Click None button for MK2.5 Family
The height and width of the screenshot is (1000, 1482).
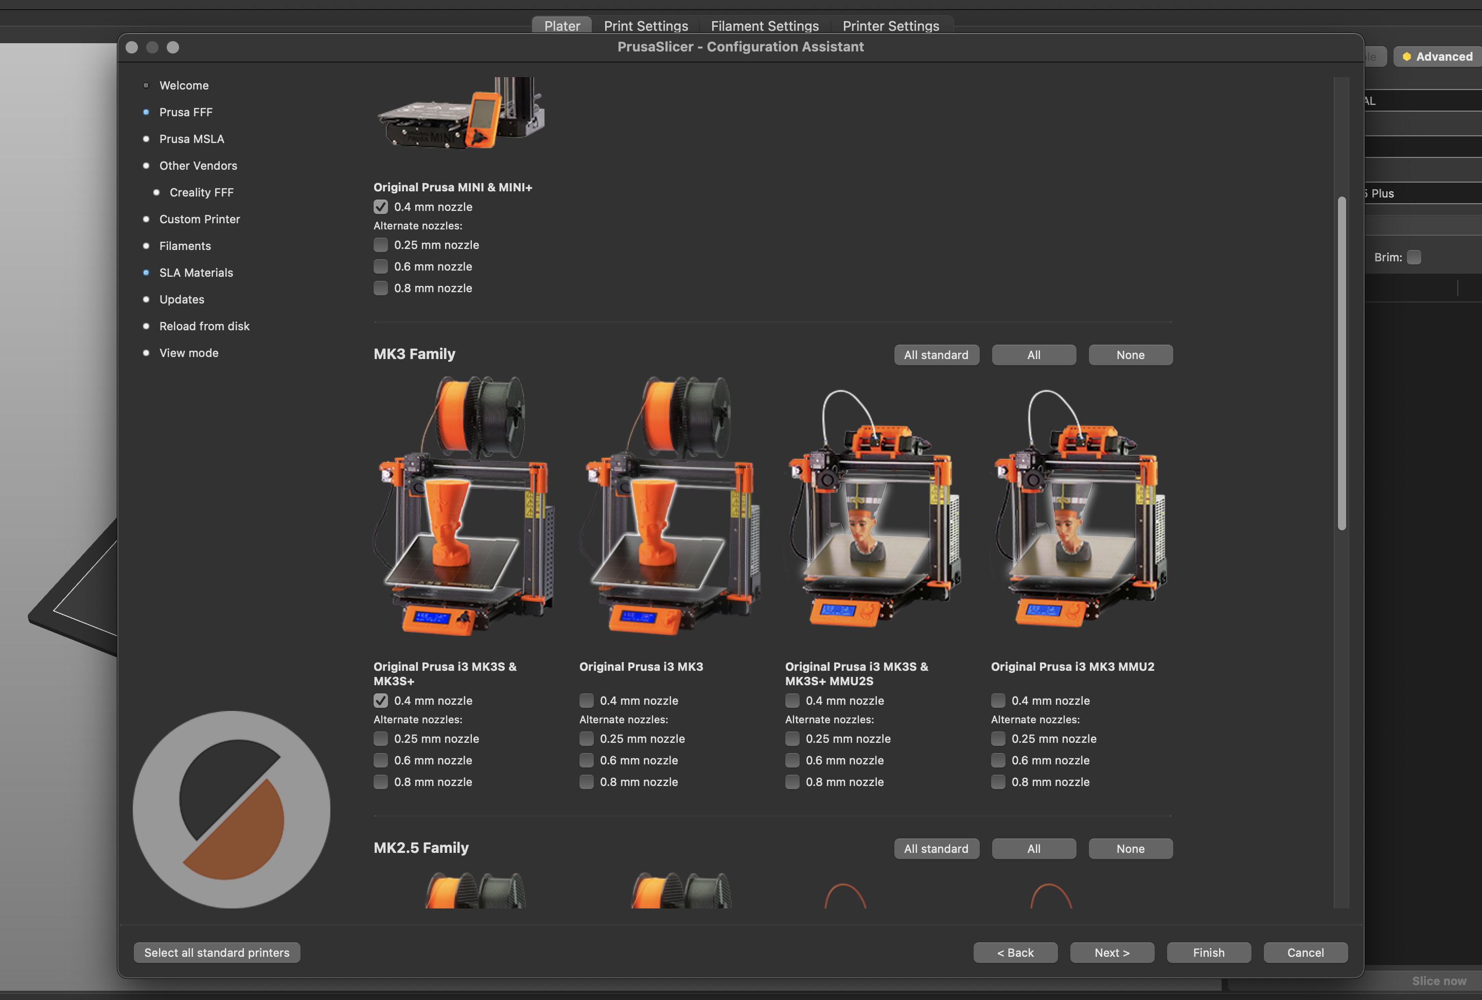[1131, 849]
